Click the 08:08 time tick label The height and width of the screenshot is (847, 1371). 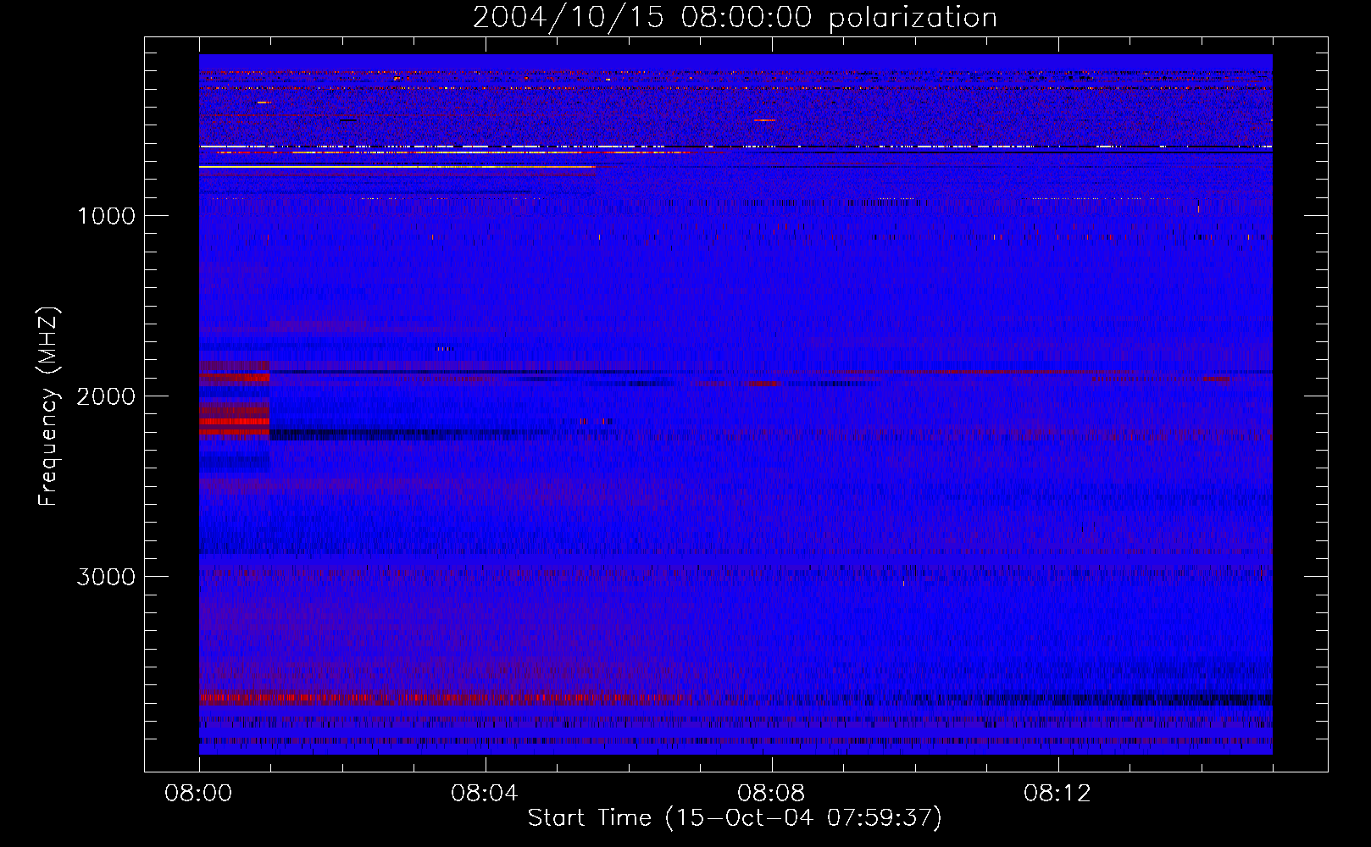[771, 794]
